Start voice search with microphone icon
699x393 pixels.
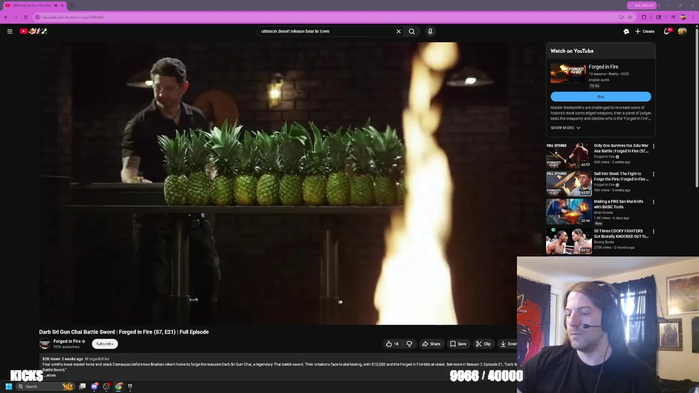point(430,31)
